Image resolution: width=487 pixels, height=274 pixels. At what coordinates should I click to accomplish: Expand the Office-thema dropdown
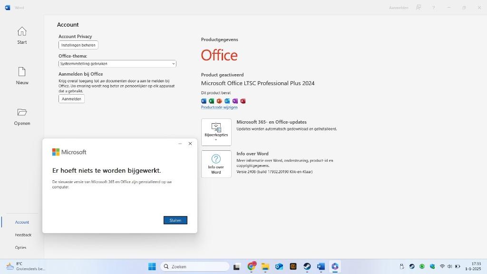pyautogui.click(x=117, y=64)
